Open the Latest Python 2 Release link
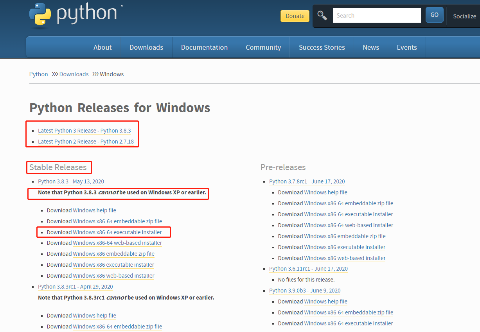480x332 pixels. pos(86,141)
